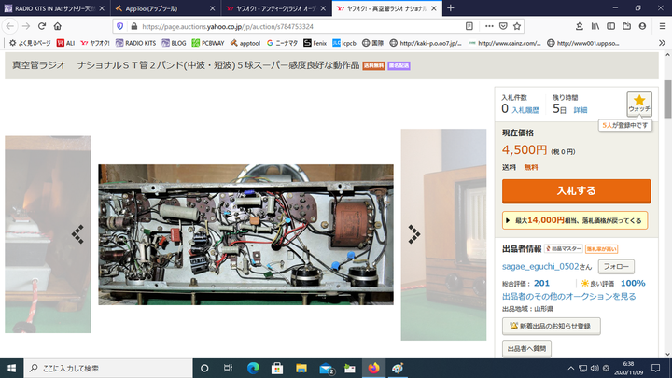
Task: Open a new browser tab
Action: pos(451,7)
